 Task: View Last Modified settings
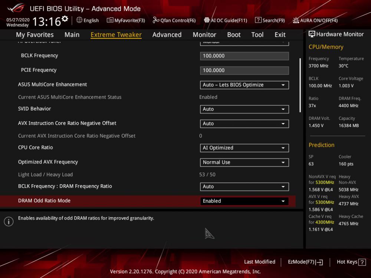(x=260, y=262)
